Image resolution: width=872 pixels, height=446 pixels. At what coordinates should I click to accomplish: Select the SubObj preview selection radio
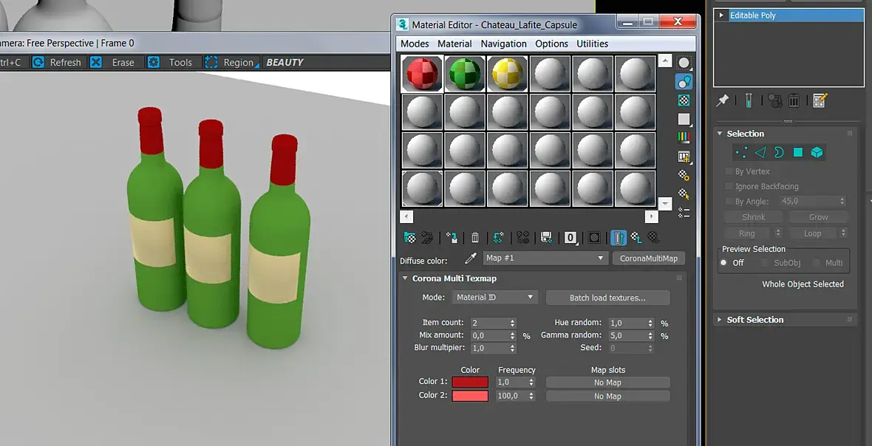764,263
